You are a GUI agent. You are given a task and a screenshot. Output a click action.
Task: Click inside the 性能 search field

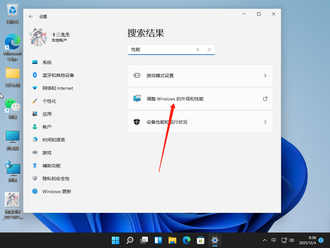(x=161, y=50)
